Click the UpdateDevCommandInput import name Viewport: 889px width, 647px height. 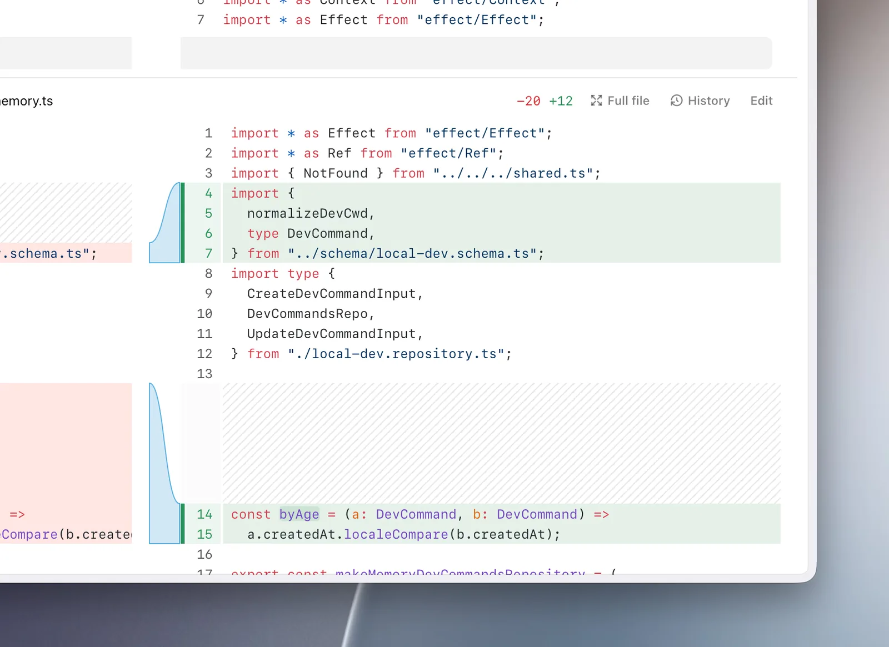pyautogui.click(x=331, y=334)
